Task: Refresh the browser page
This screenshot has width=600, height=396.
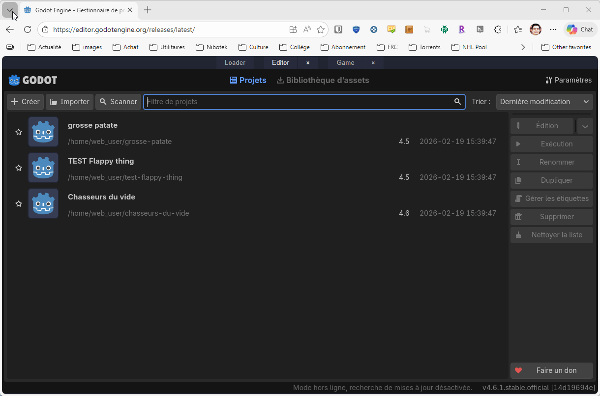Action: 28,29
